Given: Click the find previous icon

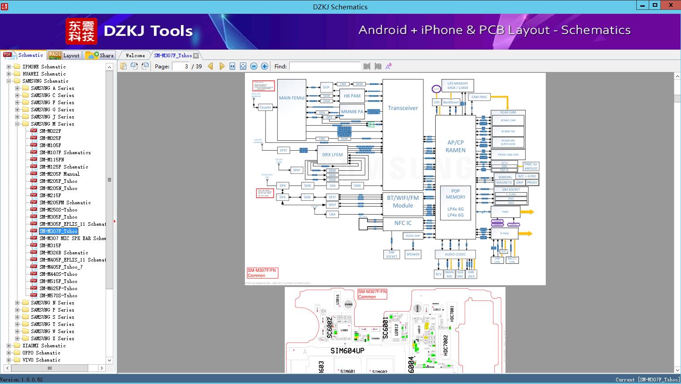Looking at the screenshot, I should [x=367, y=66].
